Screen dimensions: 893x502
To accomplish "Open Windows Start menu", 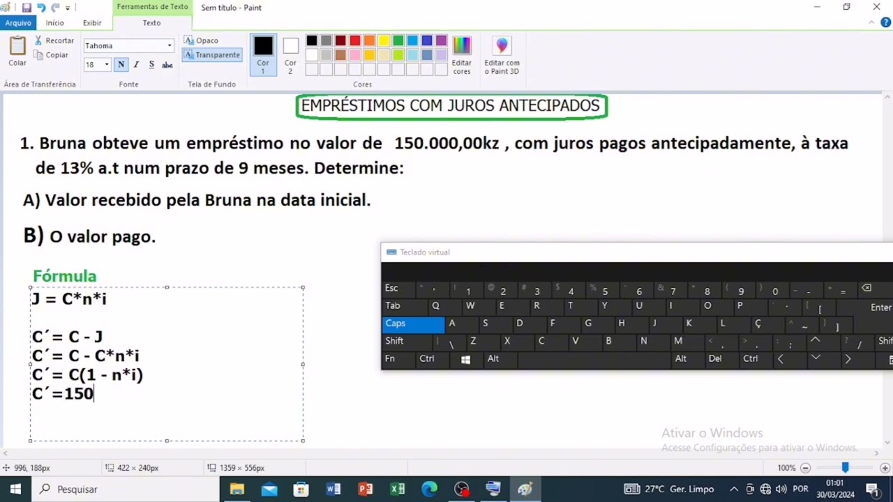I will point(15,489).
